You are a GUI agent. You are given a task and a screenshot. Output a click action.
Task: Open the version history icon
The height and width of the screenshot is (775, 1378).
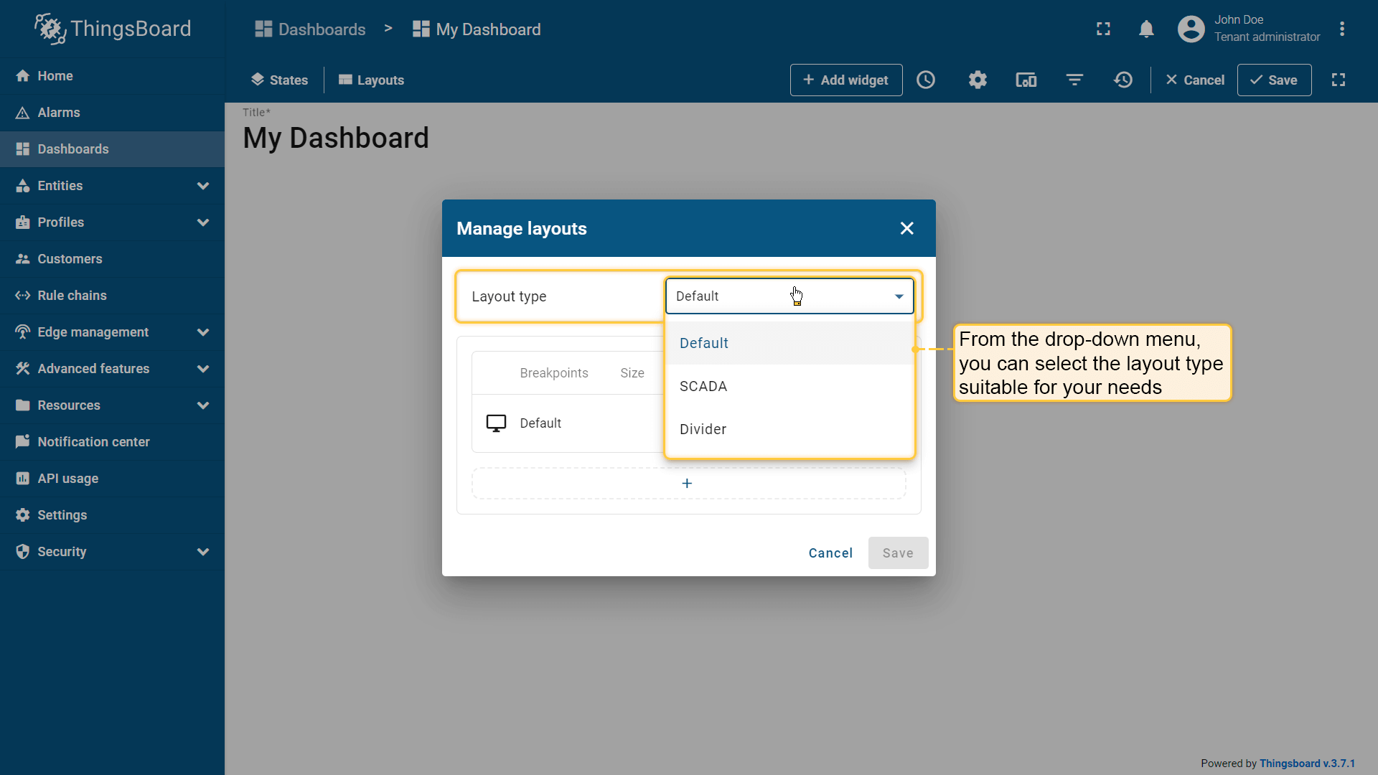coord(1123,80)
